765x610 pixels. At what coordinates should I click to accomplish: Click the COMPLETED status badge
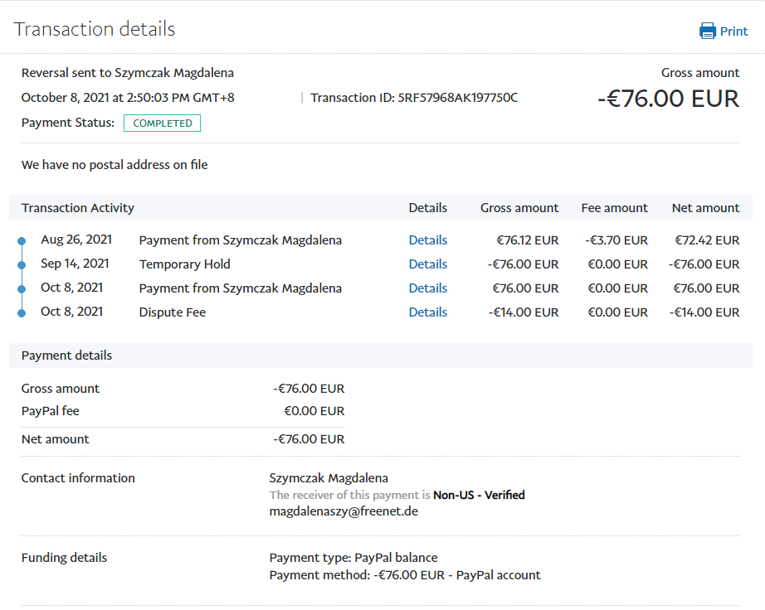pyautogui.click(x=162, y=123)
